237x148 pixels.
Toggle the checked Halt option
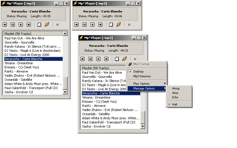pyautogui.click(x=179, y=104)
